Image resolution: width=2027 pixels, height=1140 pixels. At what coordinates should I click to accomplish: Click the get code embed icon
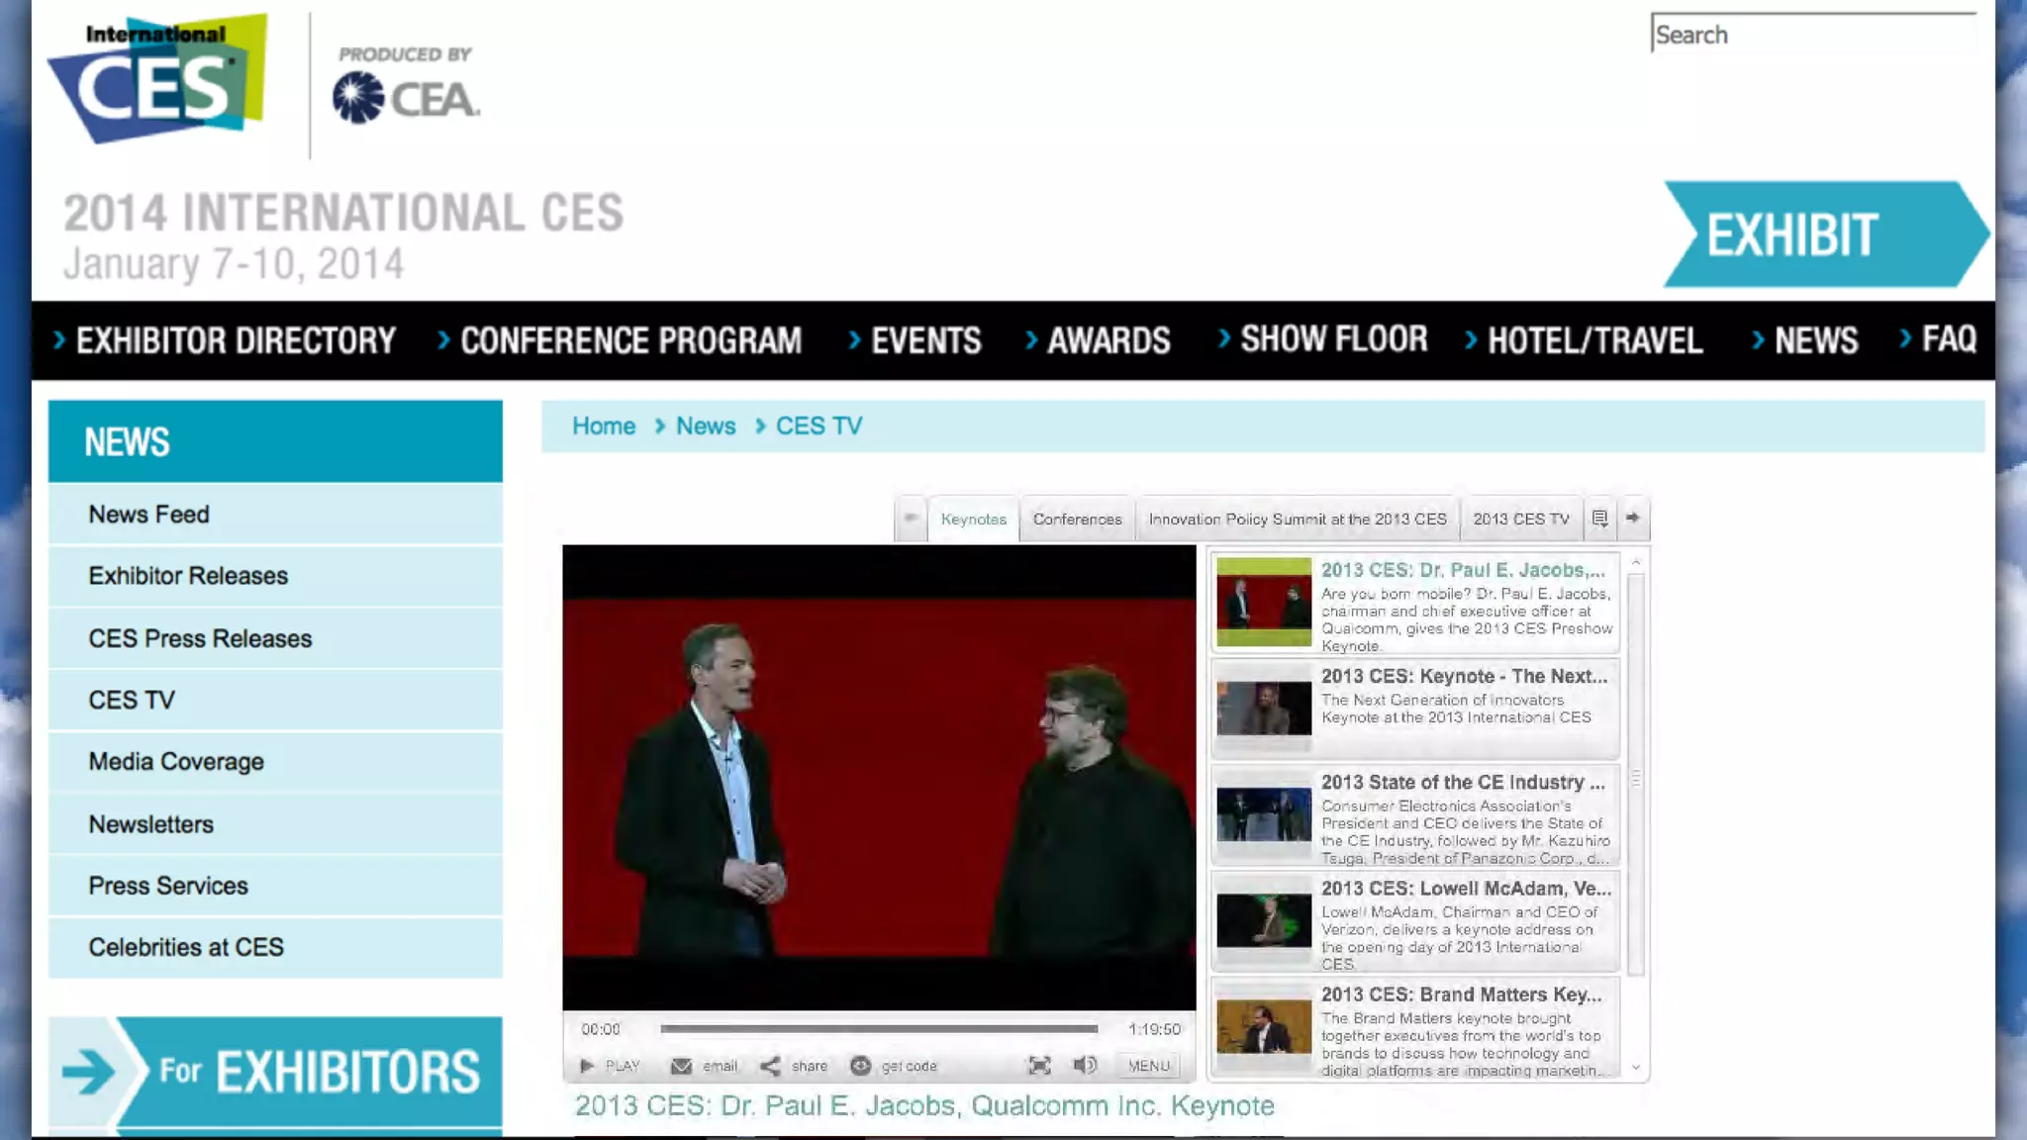tap(860, 1066)
